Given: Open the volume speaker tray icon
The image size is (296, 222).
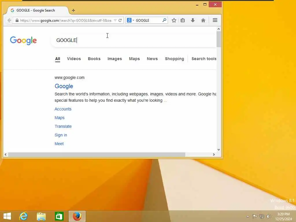Looking at the screenshot, I should click(x=269, y=216).
